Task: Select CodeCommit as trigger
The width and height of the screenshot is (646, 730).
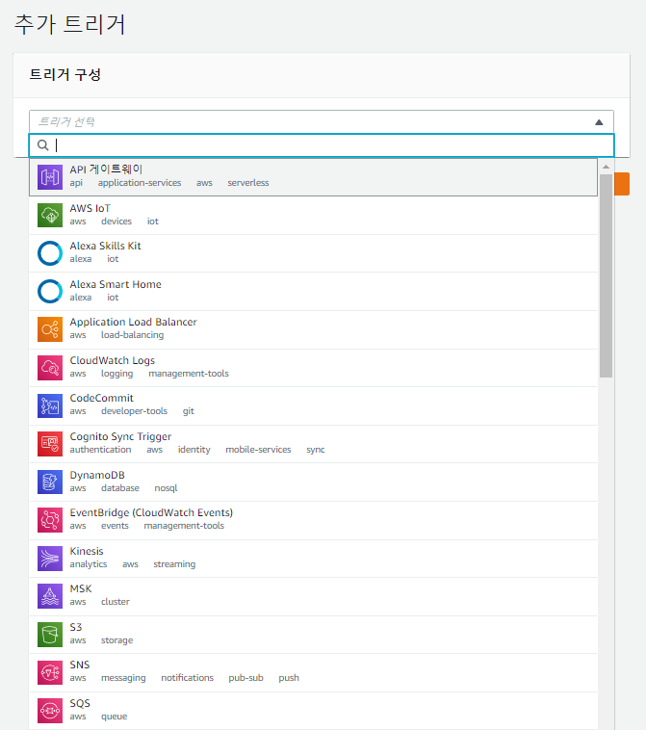Action: point(313,406)
